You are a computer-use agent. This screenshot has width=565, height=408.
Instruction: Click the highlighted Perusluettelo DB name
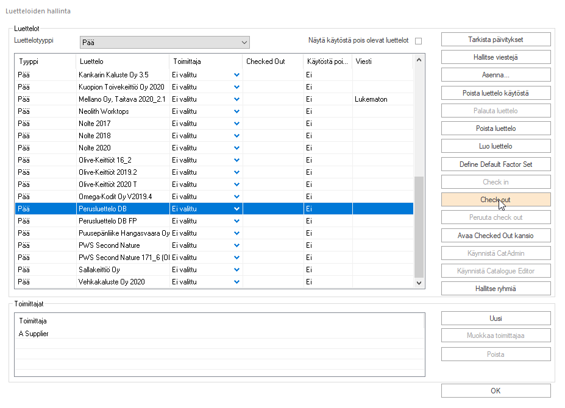tap(102, 209)
